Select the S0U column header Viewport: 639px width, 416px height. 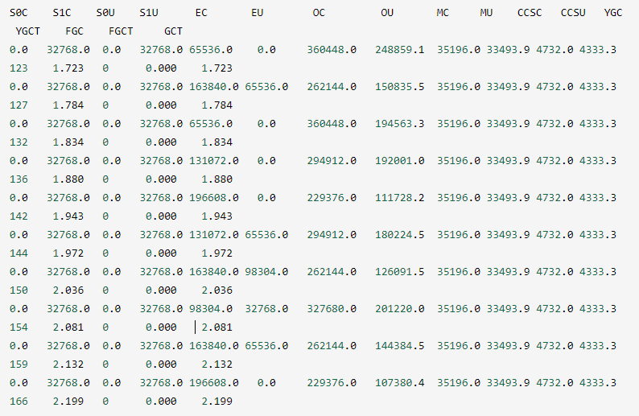[x=105, y=13]
